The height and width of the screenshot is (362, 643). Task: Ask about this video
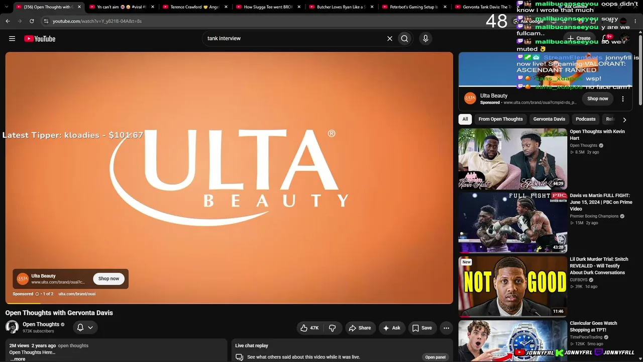click(x=392, y=328)
